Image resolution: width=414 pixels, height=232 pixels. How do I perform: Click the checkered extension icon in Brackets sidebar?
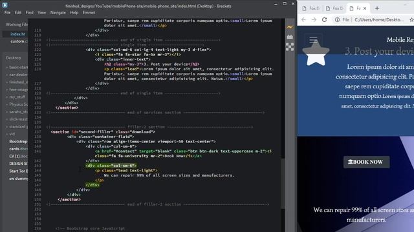pos(290,46)
